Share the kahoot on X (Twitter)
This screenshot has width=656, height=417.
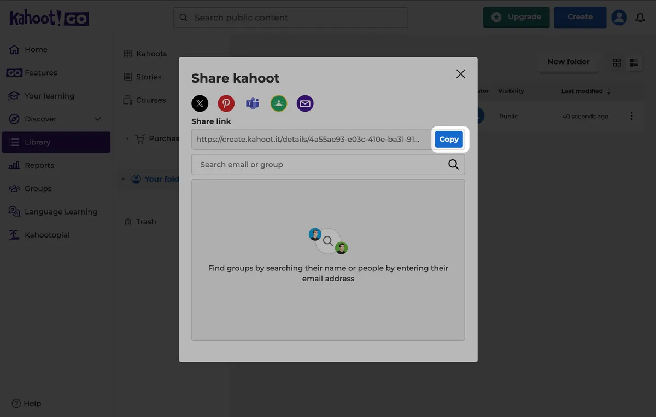[200, 103]
